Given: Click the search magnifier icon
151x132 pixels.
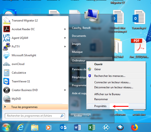Looking at the screenshot, I should tap(62, 116).
